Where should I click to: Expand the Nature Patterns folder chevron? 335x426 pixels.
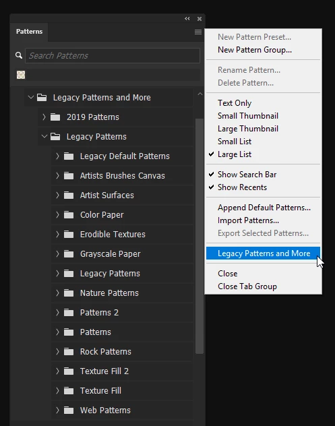[57, 293]
